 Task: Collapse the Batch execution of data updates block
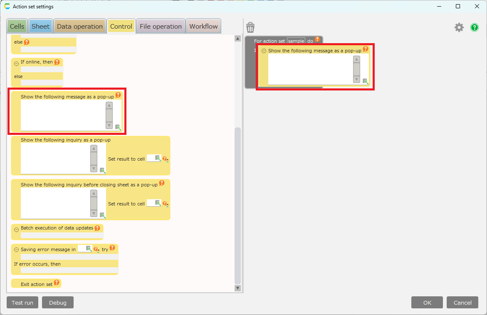click(17, 230)
